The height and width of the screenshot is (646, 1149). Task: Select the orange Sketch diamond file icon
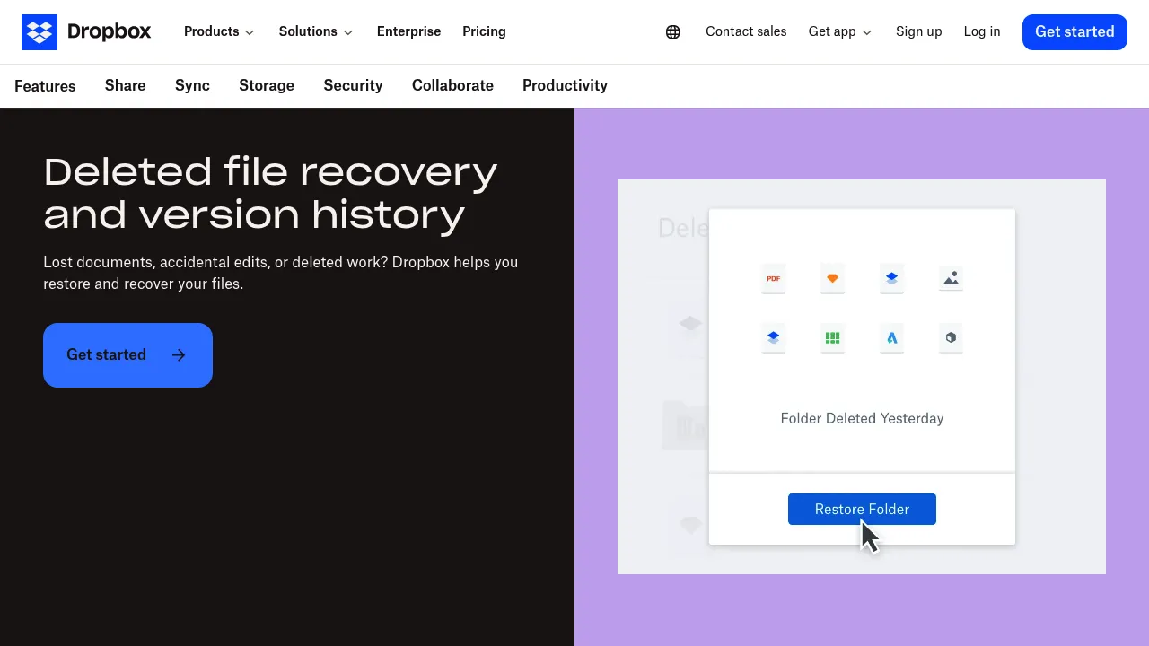[x=833, y=278]
